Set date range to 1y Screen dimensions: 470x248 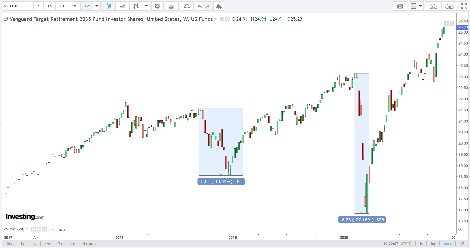pyautogui.click(x=35, y=244)
